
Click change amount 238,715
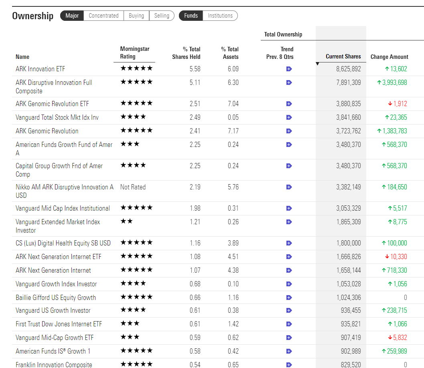[395, 310]
